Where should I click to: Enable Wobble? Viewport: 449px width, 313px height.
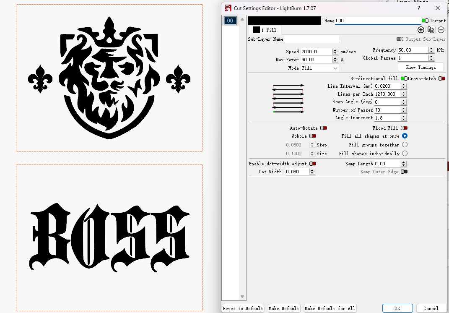(x=313, y=136)
